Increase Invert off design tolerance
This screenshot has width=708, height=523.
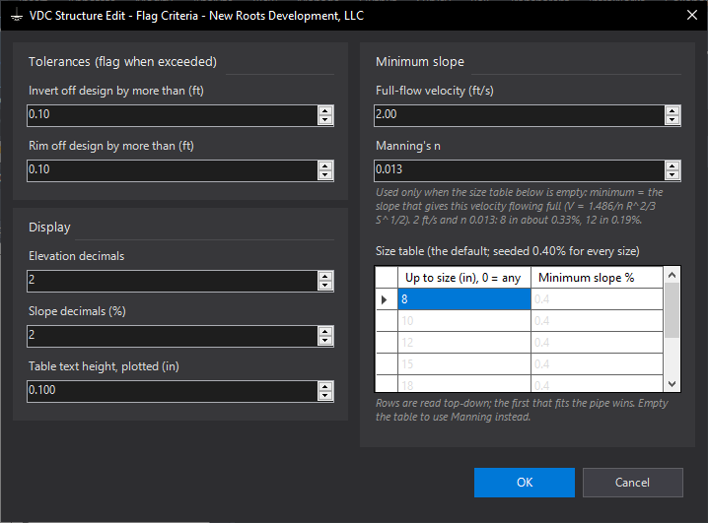tap(325, 110)
